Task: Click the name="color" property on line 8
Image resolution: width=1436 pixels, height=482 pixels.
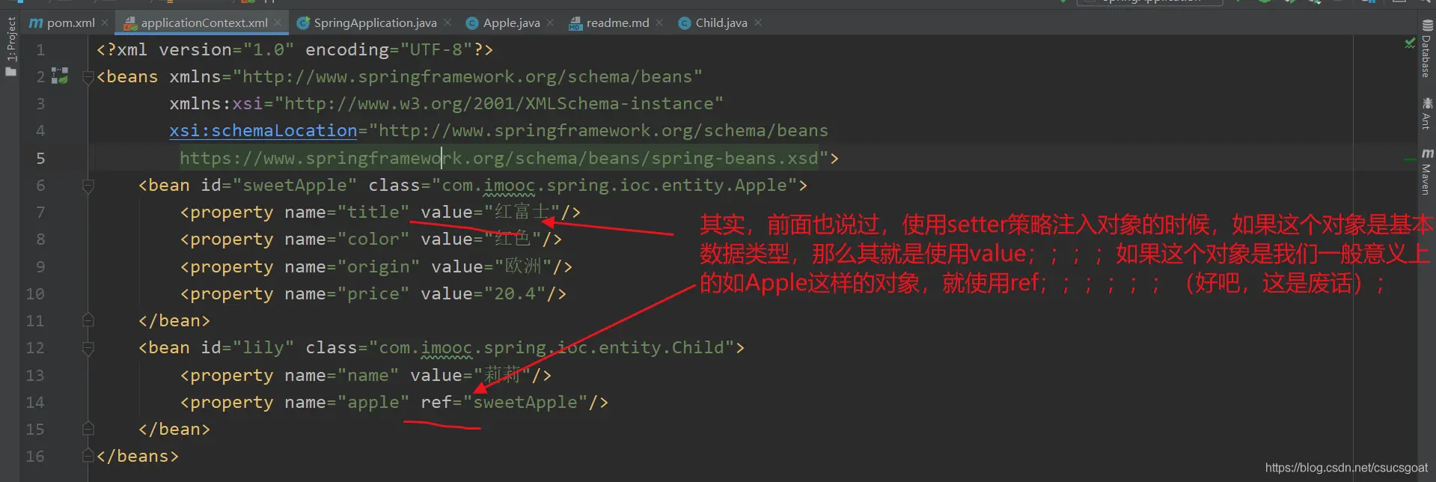Action: click(347, 240)
